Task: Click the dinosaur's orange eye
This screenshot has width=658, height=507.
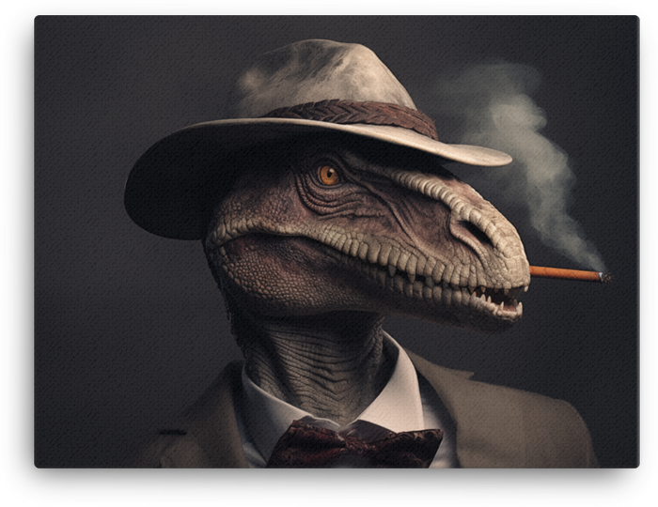Action: pyautogui.click(x=328, y=175)
